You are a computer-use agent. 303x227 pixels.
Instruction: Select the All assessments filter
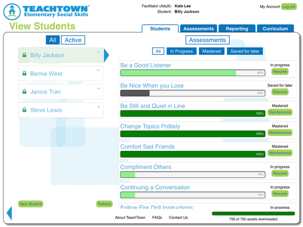[158, 51]
